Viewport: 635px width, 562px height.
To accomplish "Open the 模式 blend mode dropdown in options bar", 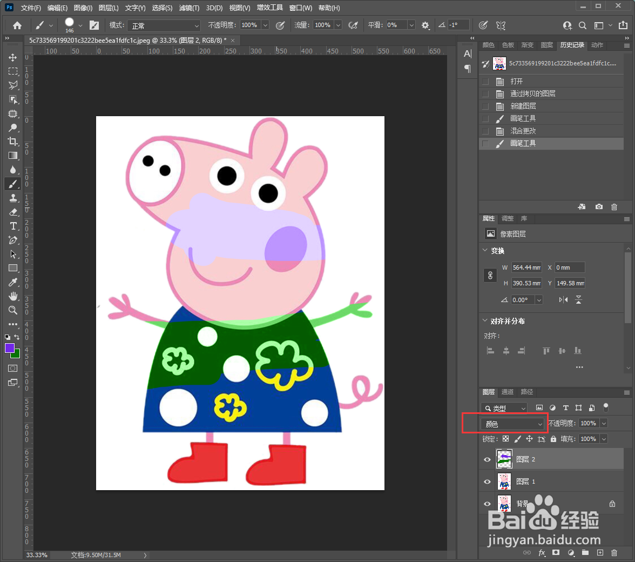I will click(164, 25).
